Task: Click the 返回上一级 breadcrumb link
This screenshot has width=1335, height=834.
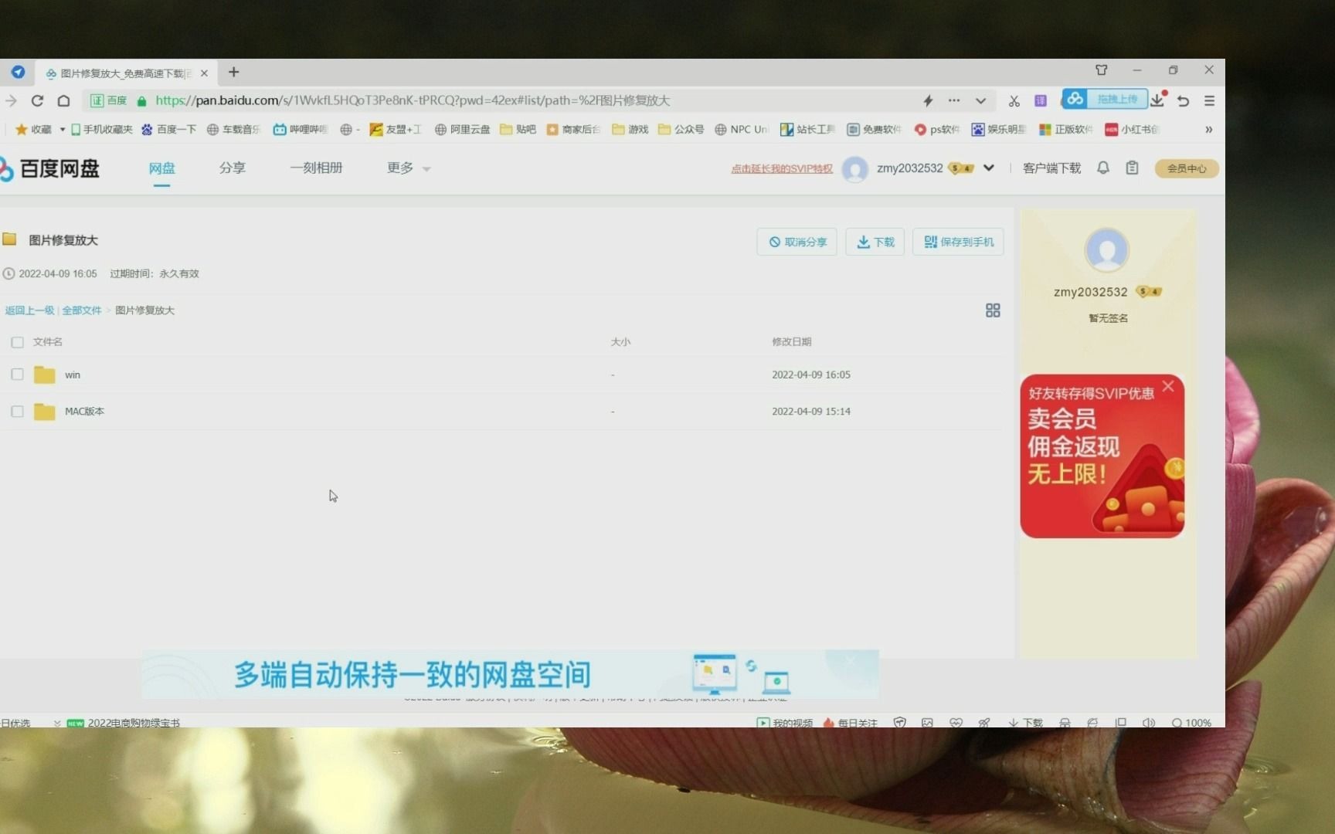Action: 29,310
